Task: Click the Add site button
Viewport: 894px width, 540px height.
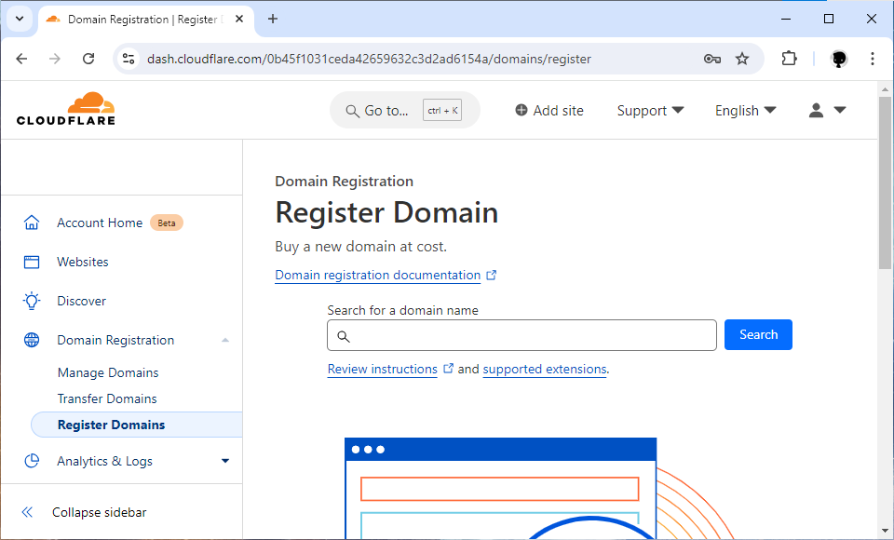Action: pos(549,110)
